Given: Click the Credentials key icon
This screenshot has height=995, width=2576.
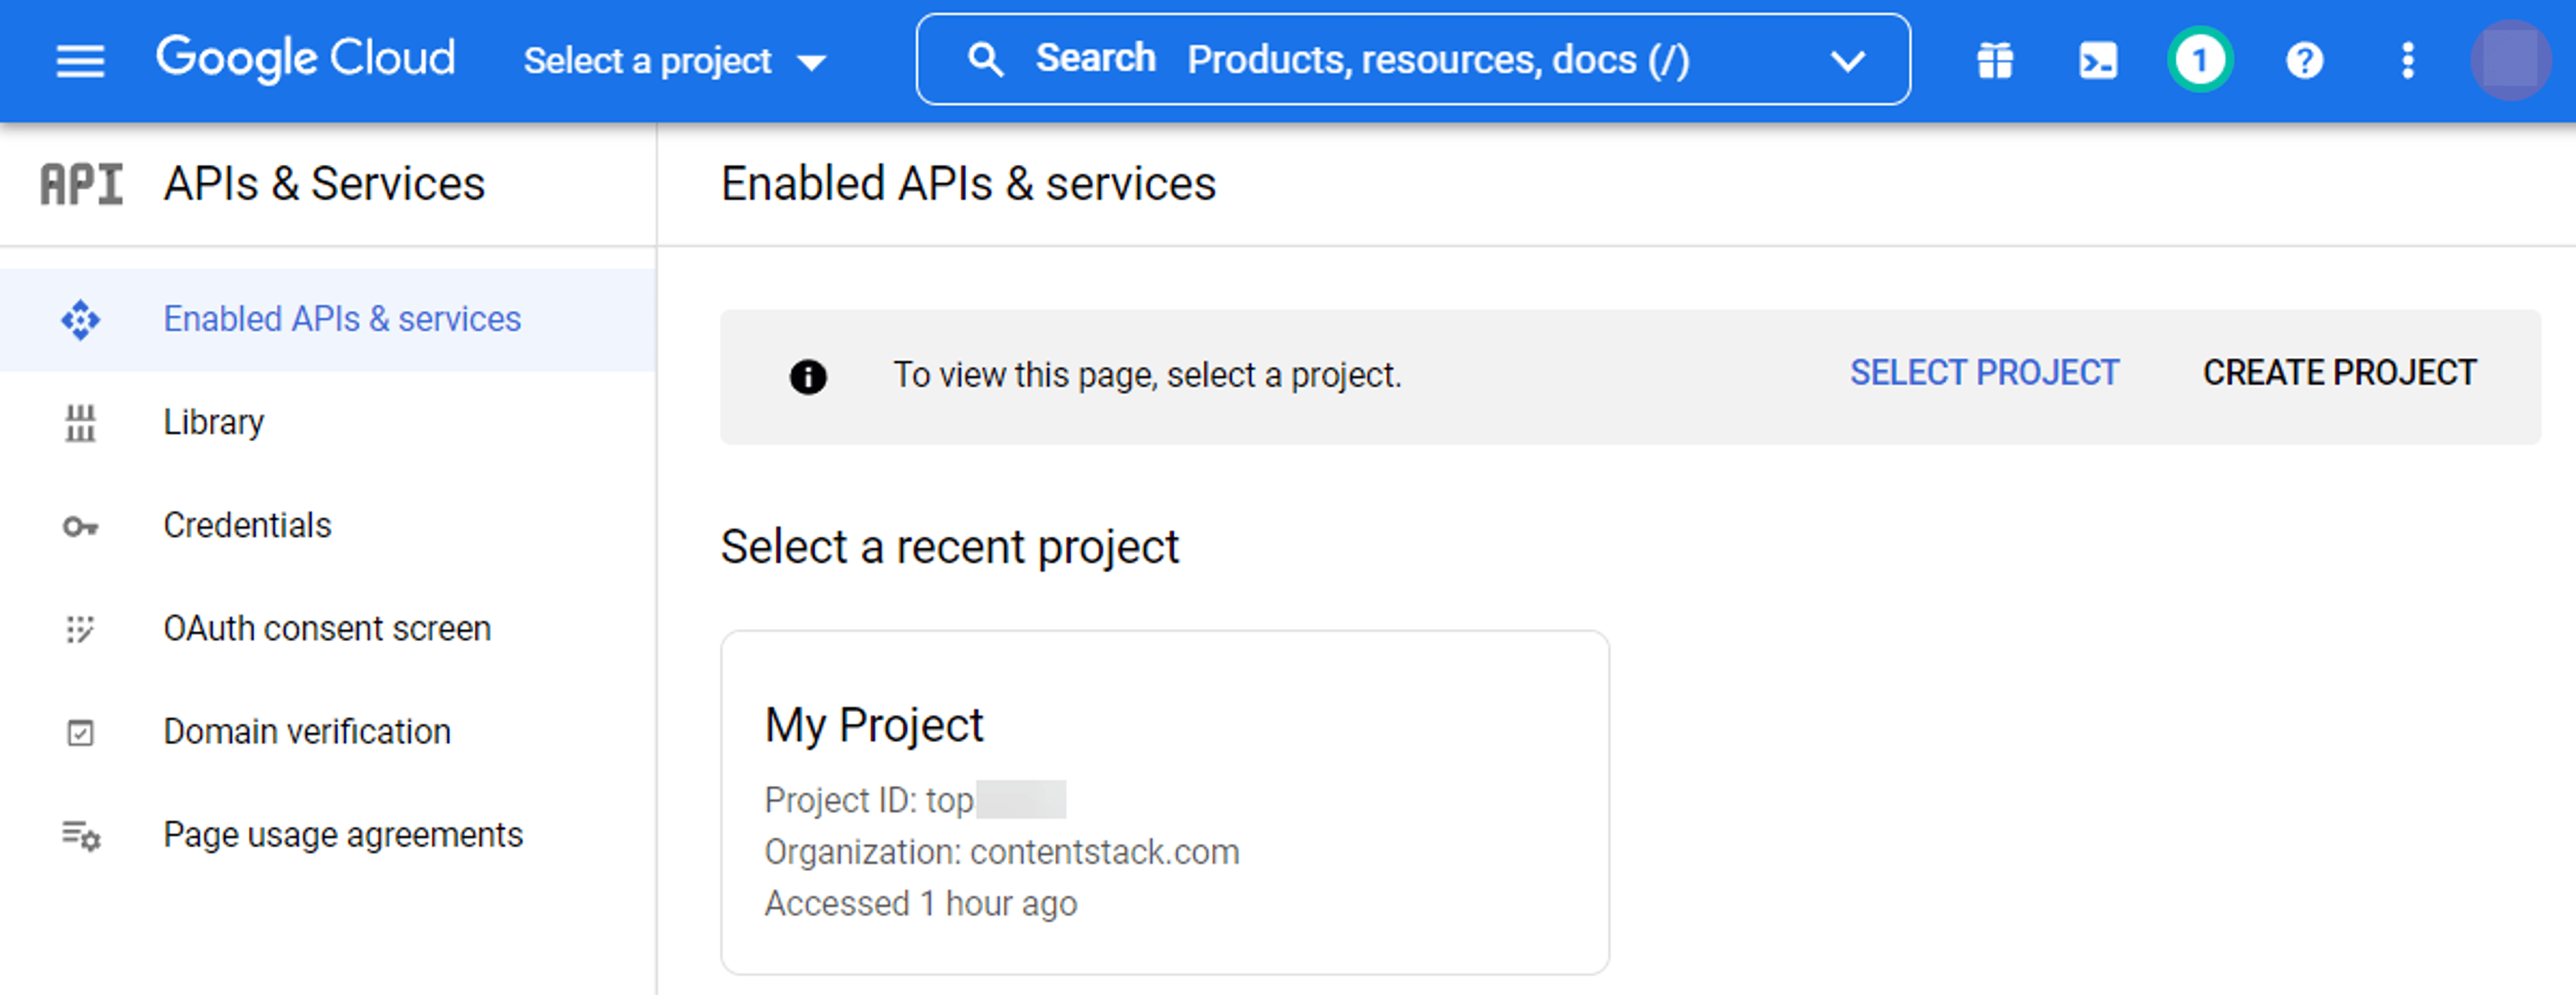Looking at the screenshot, I should [x=80, y=526].
